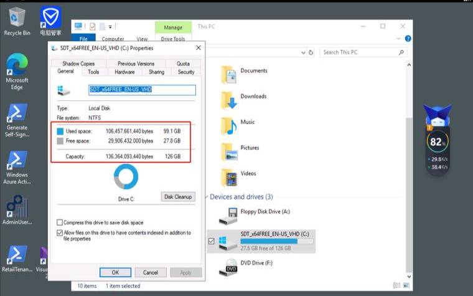
Task: Select the Pictures folder icon
Action: [229, 151]
